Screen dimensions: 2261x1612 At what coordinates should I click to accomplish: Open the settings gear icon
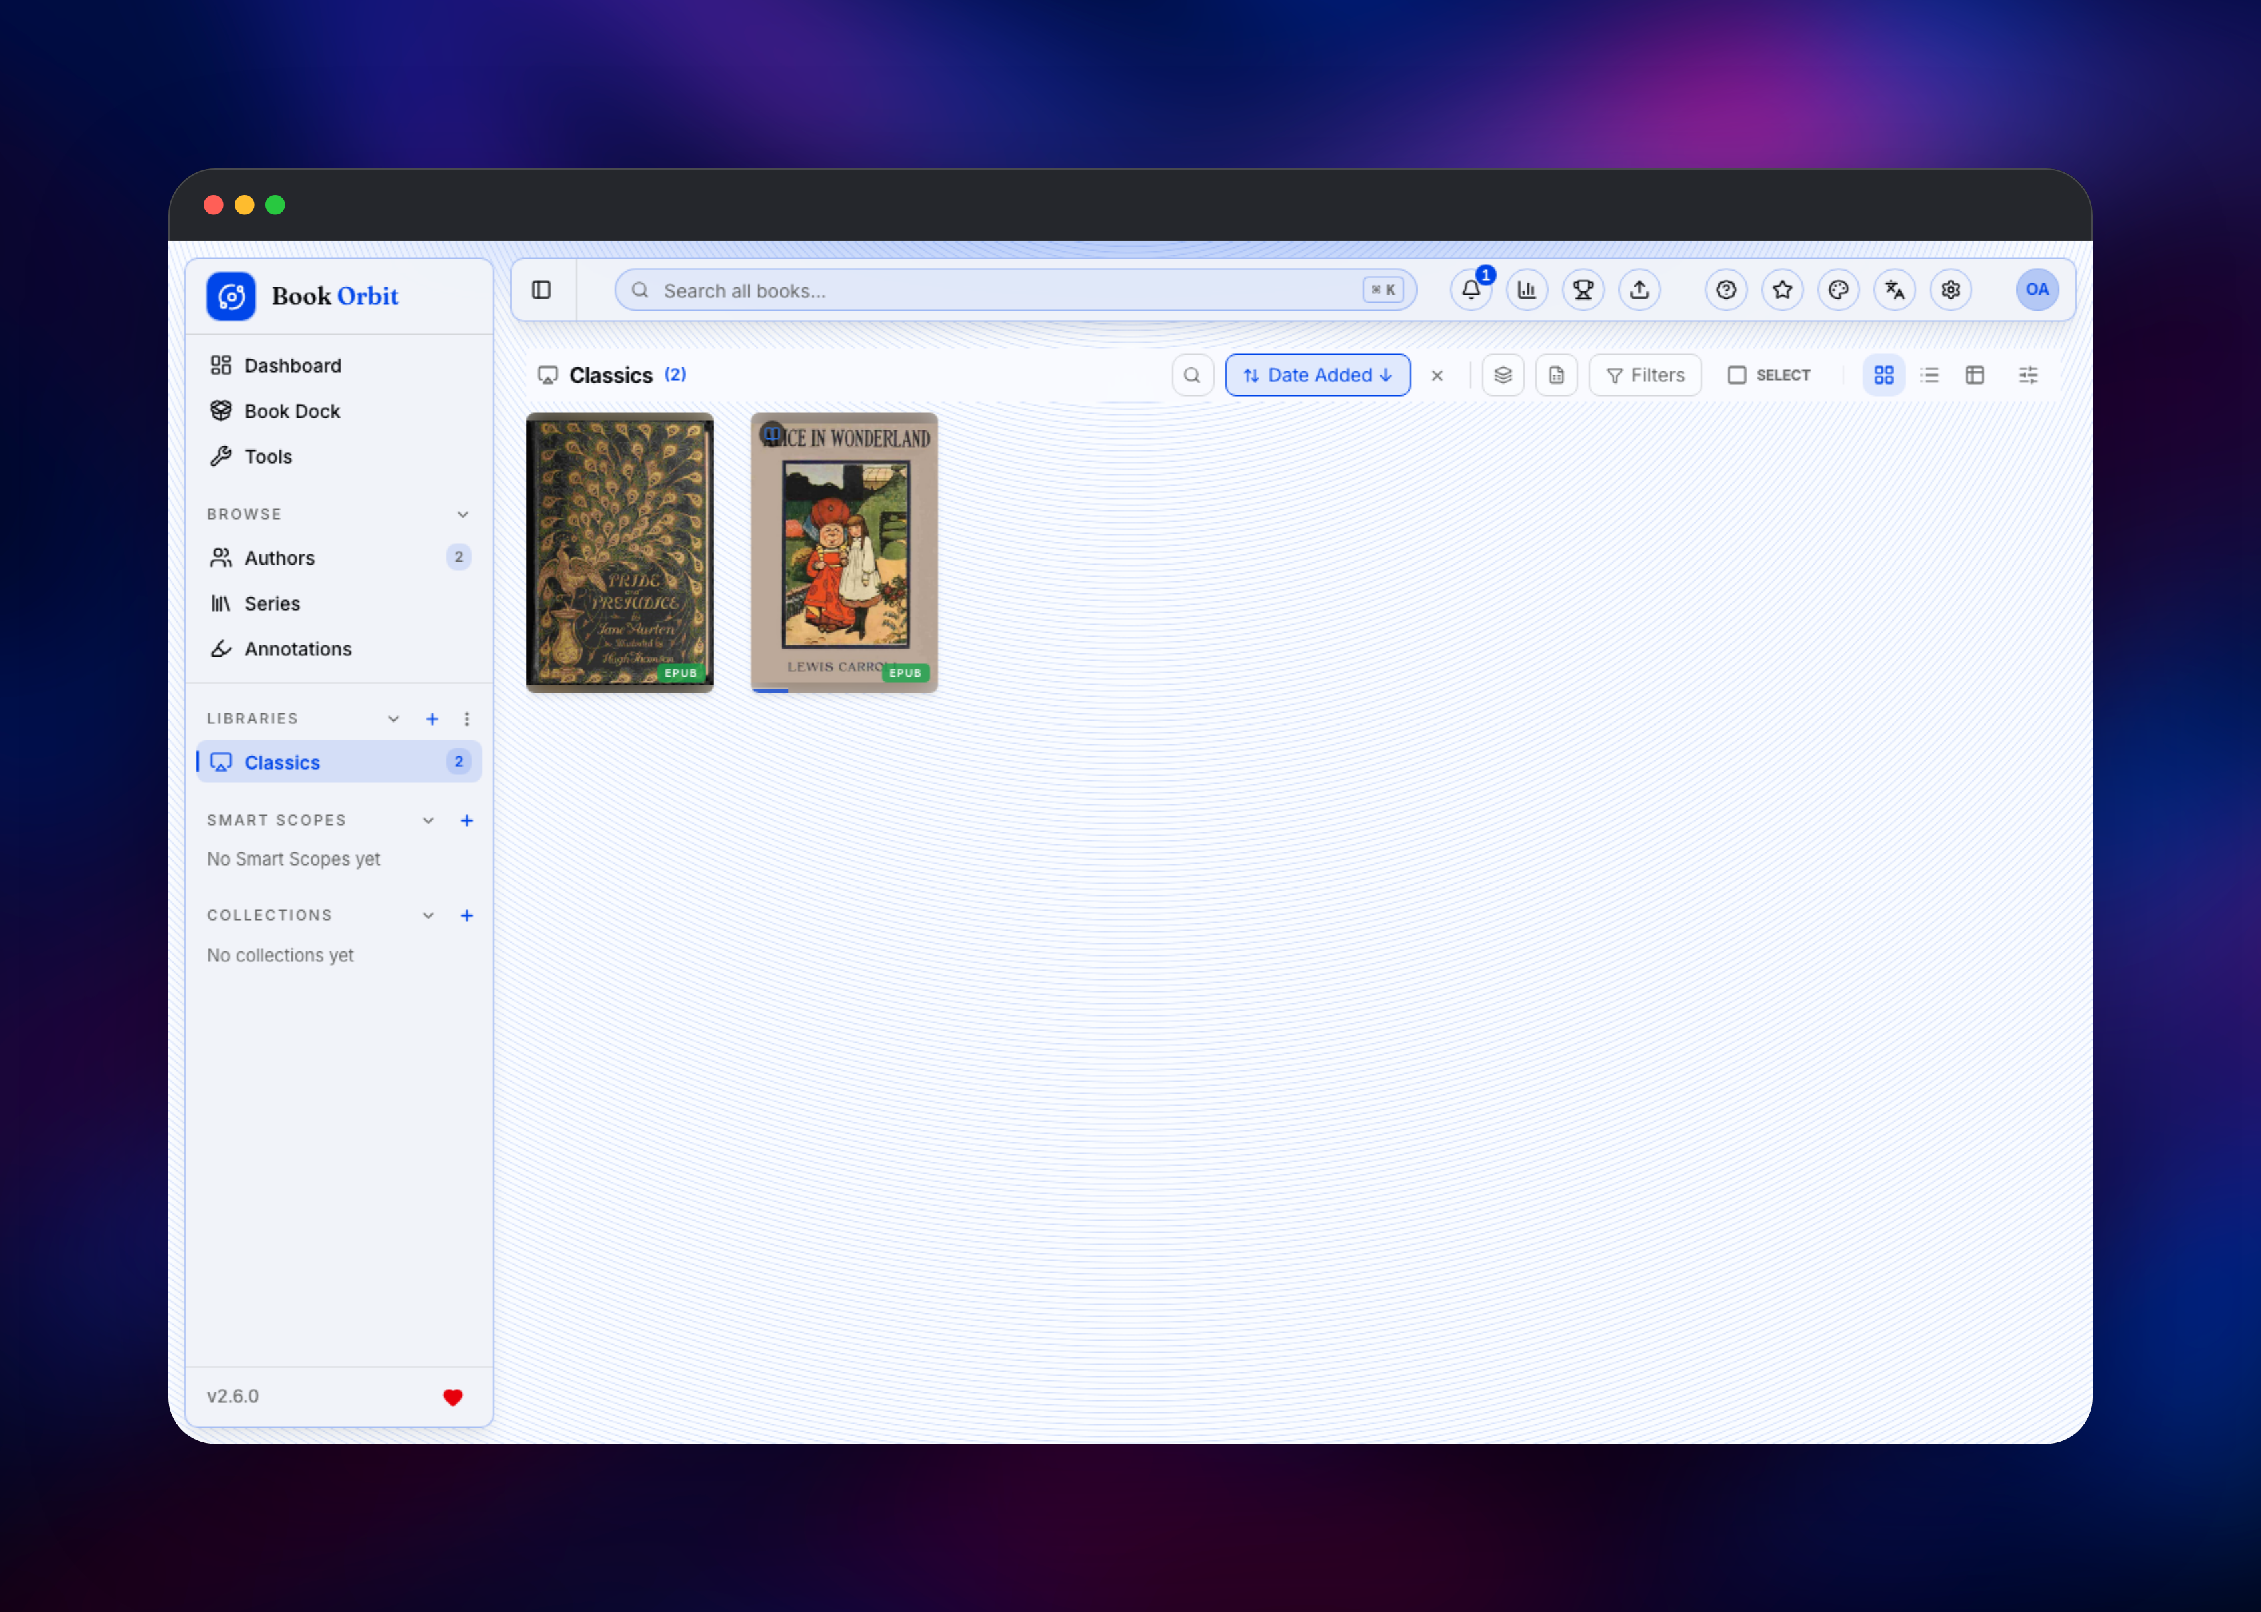tap(1950, 290)
